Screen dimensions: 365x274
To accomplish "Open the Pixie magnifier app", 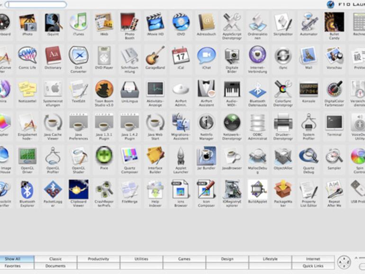I will [x=104, y=155].
